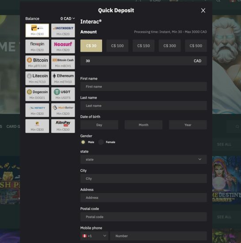Click the Zeus banner image in background
Screen dimensions: 241x243
226,65
